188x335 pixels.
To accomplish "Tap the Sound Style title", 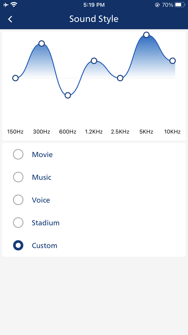I will (94, 19).
